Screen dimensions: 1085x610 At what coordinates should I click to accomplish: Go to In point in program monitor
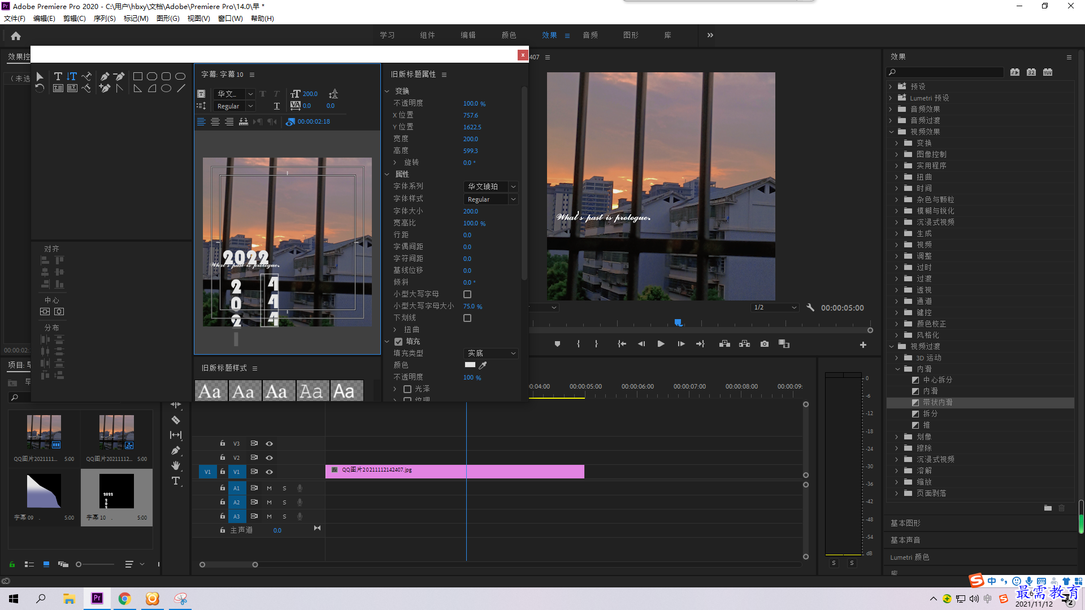point(622,344)
